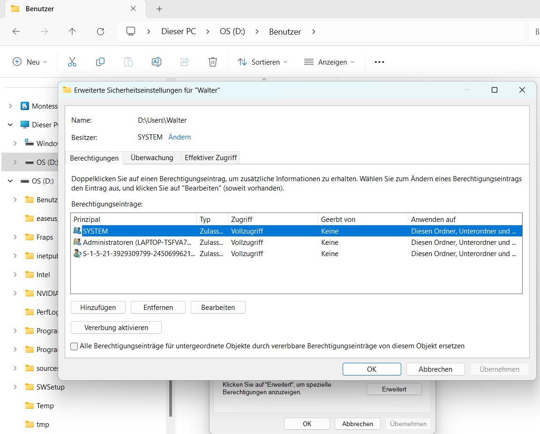
Task: Click OS (D:) in the address breadcrumb
Action: (x=232, y=31)
